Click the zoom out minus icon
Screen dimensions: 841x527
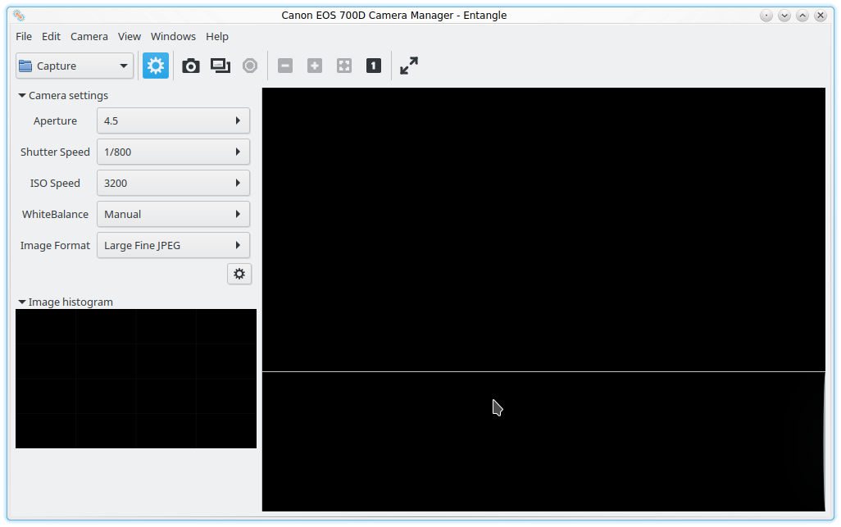[285, 66]
